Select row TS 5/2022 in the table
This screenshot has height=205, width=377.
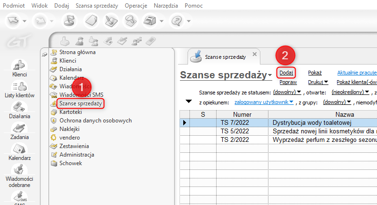coord(278,131)
